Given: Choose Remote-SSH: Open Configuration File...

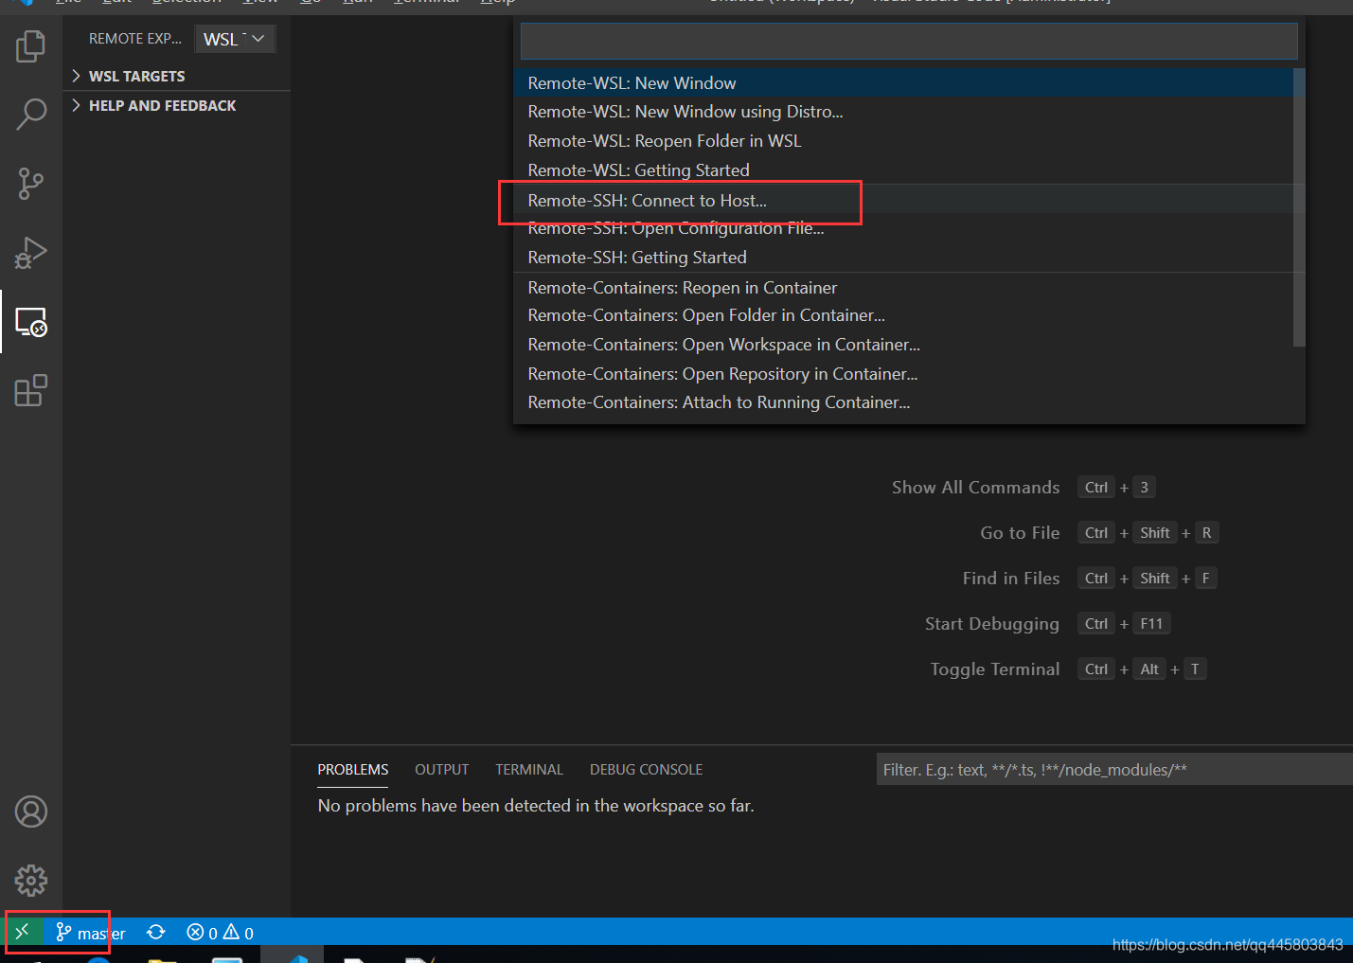Looking at the screenshot, I should [x=903, y=228].
